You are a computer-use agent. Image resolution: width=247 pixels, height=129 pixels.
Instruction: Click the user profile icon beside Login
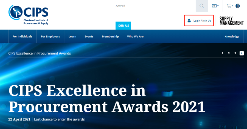[189, 21]
